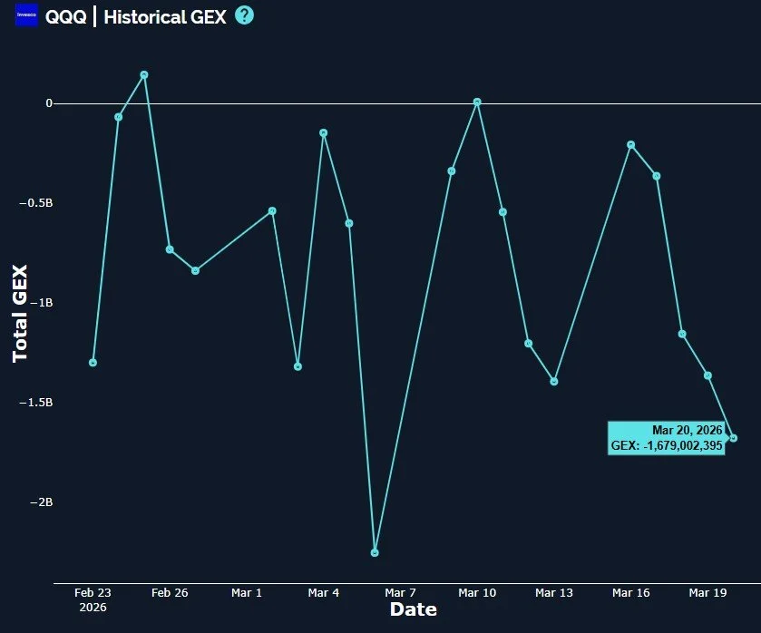Click the '−1.5B' y-axis label

click(x=36, y=403)
